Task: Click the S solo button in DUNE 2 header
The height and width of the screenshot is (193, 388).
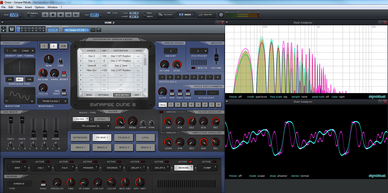Action: coord(3,28)
